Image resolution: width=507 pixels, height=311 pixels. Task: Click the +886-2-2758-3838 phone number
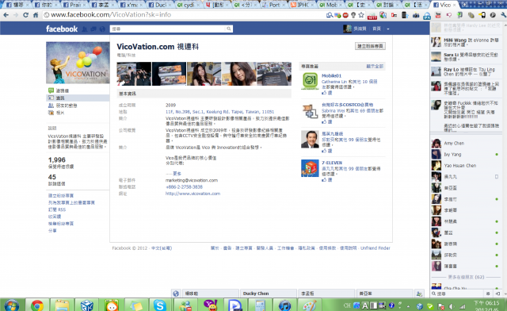click(x=184, y=187)
